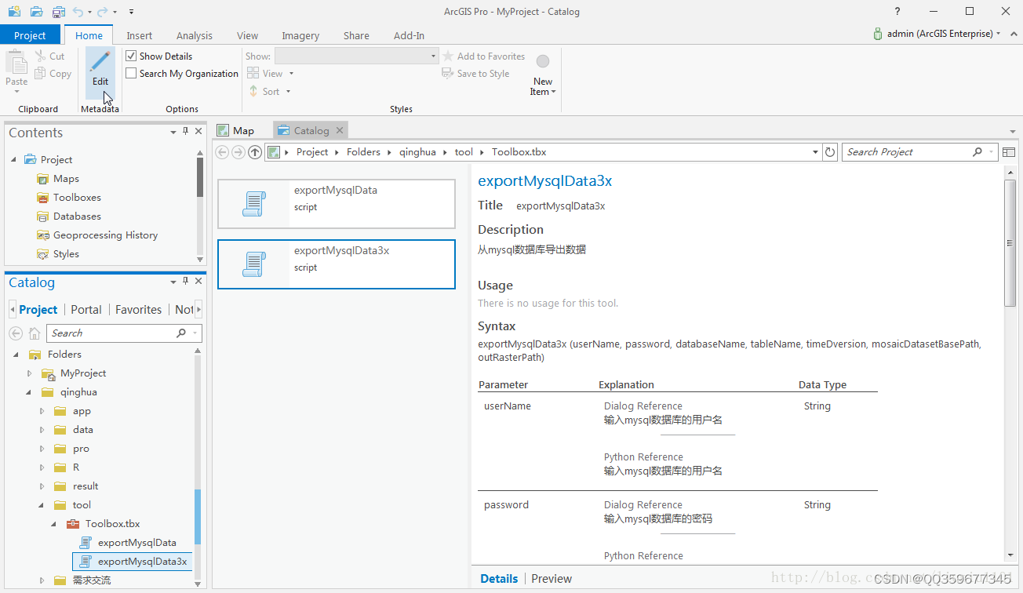
Task: Toggle the details panel icon right of search
Action: 1009,152
